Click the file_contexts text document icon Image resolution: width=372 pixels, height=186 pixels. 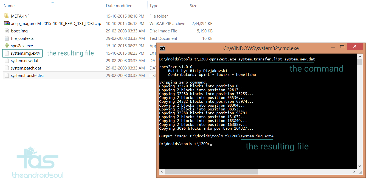(7, 38)
